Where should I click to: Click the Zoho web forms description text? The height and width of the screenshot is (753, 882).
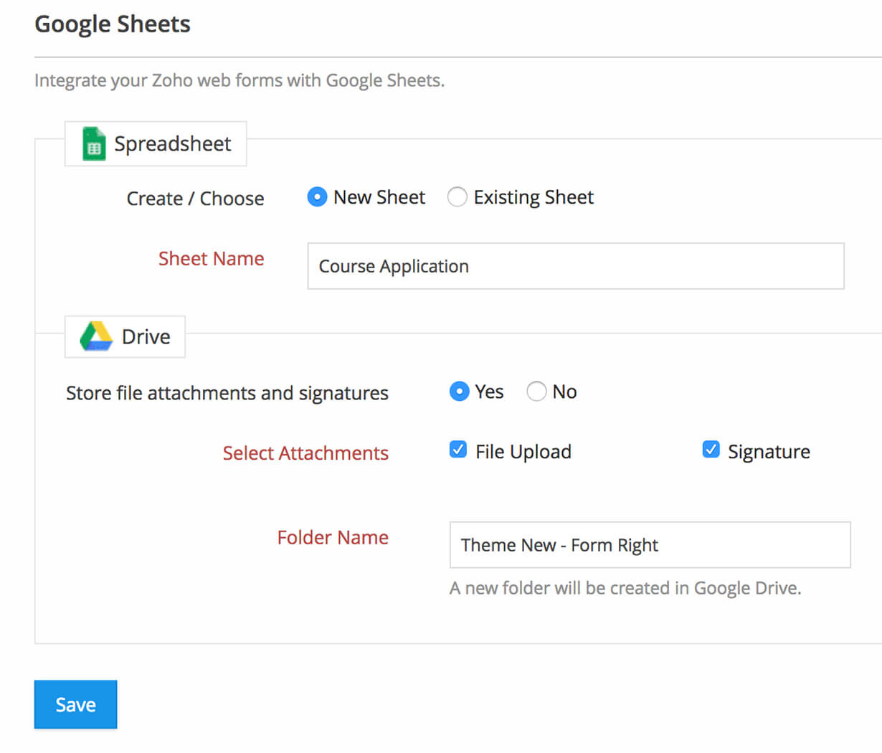(240, 80)
